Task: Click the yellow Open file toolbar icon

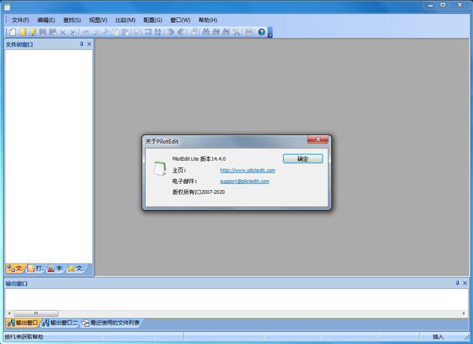Action: 23,32
